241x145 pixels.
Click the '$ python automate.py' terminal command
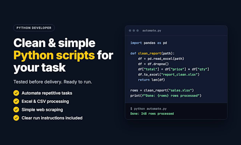point(148,109)
